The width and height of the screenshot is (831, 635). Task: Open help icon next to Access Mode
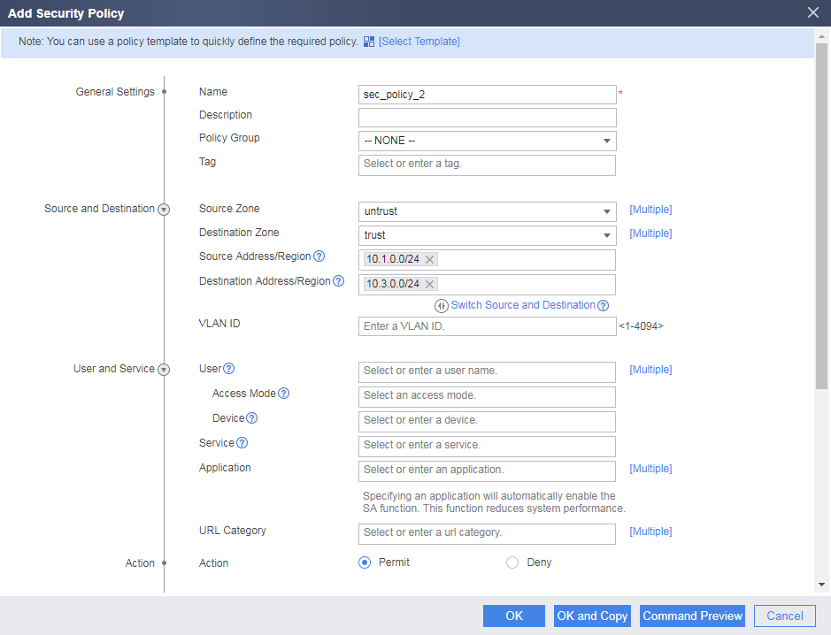(x=284, y=394)
